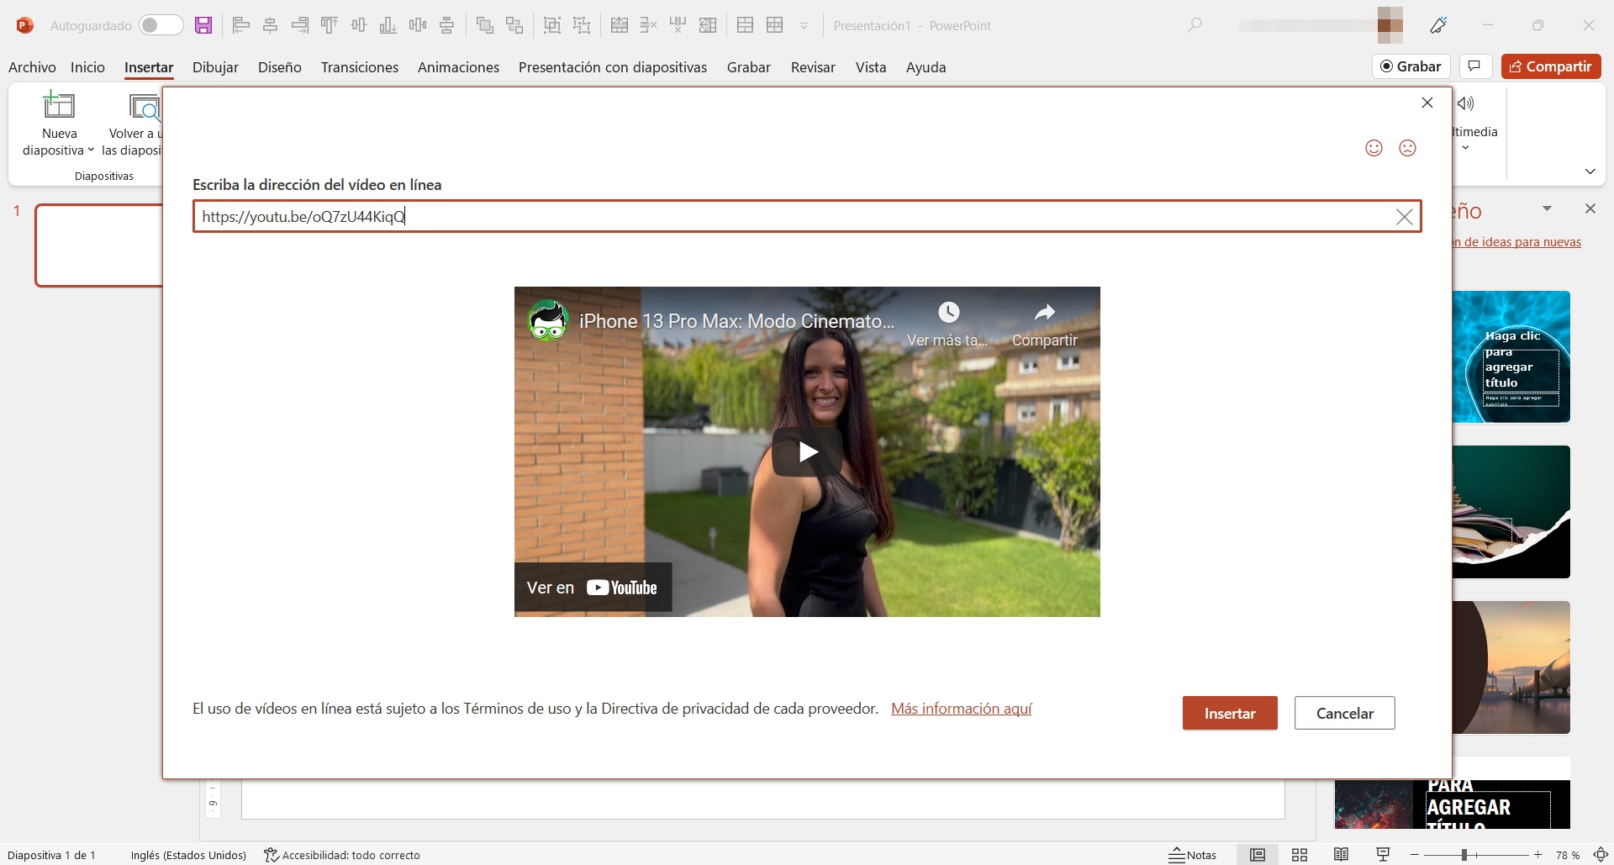
Task: Click Align Right icon in quick access toolbar
Action: coord(300,25)
